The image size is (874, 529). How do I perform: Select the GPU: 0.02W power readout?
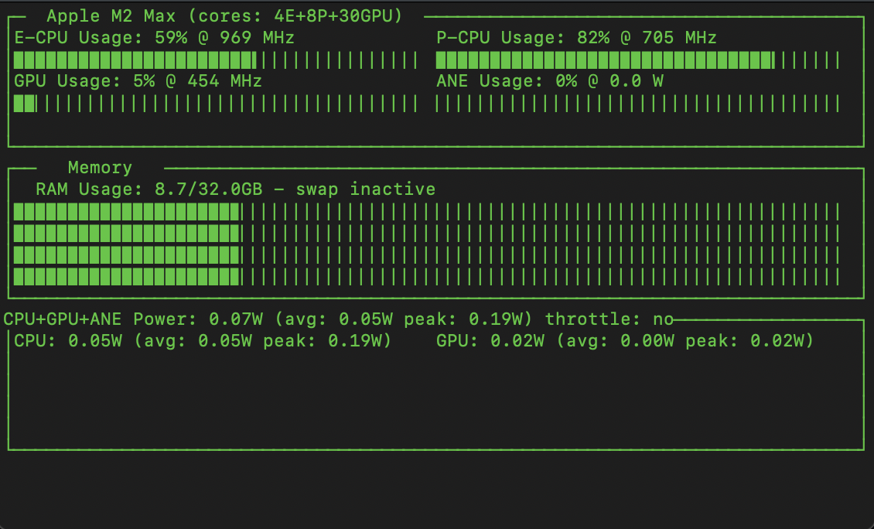pyautogui.click(x=625, y=341)
